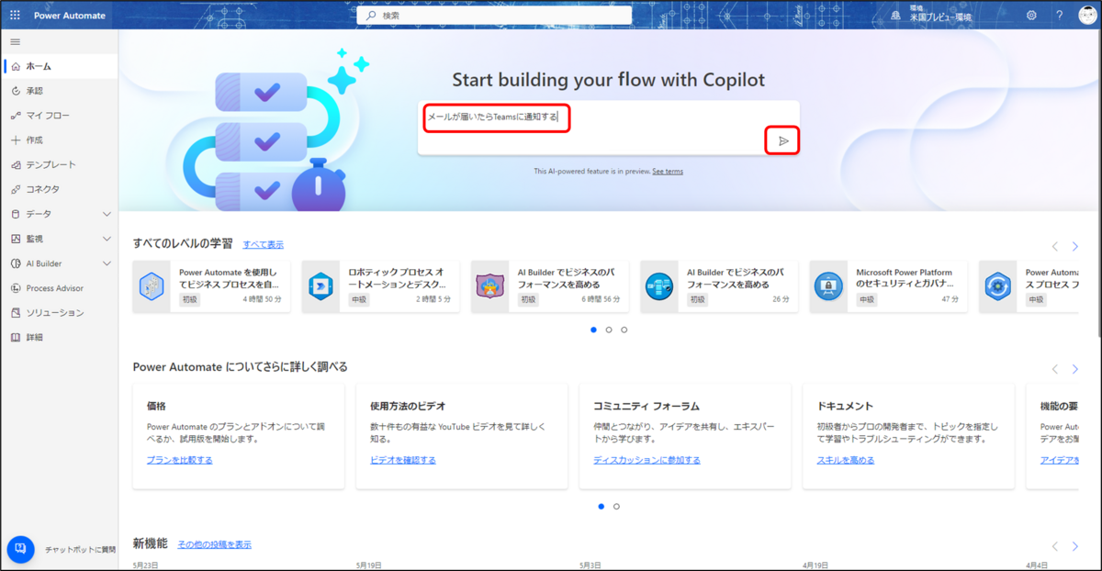Open Power Automate を使用して learning card thumbnail

[x=152, y=286]
